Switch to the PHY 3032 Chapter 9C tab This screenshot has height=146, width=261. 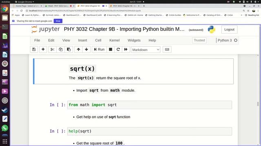point(124,6)
